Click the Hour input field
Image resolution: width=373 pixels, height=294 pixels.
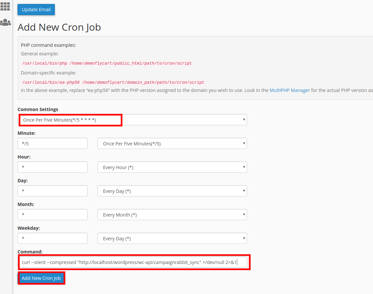(53, 167)
